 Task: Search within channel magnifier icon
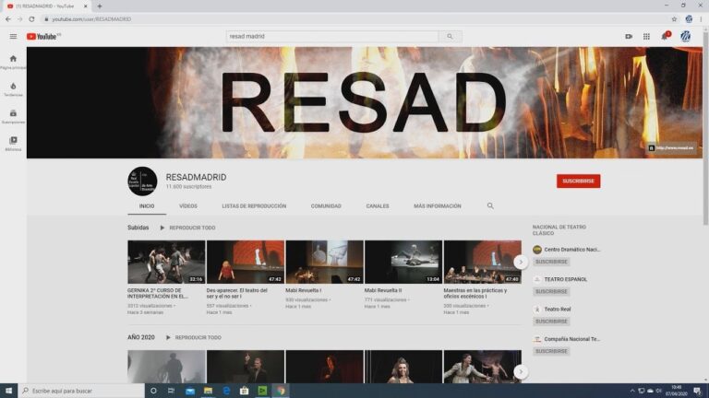[490, 205]
